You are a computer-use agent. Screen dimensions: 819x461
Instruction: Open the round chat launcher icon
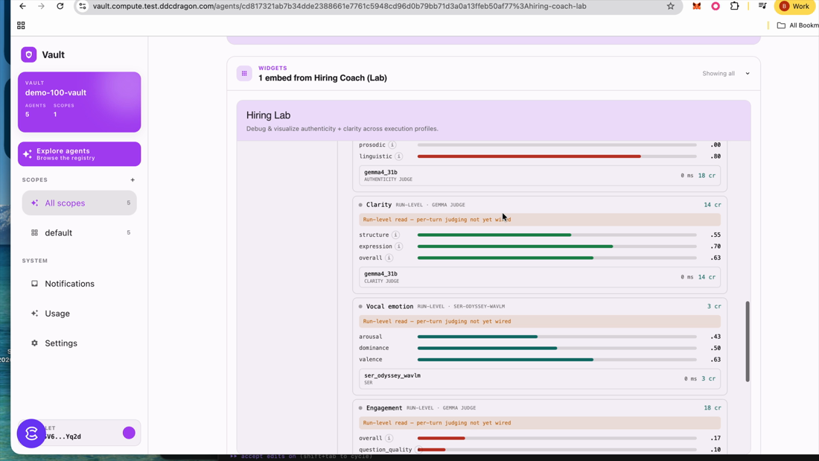[x=31, y=433]
